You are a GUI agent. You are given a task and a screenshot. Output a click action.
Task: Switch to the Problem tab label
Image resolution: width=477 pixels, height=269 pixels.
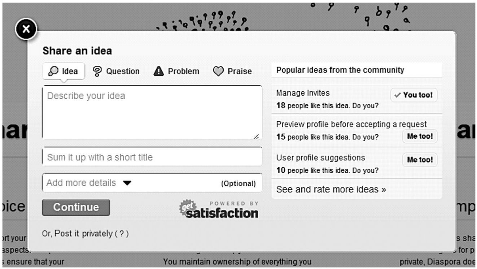click(x=183, y=71)
